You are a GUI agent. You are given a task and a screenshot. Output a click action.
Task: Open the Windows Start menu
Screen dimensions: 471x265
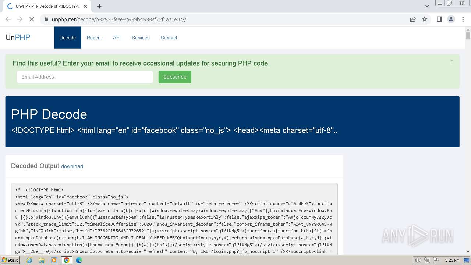(x=10, y=260)
